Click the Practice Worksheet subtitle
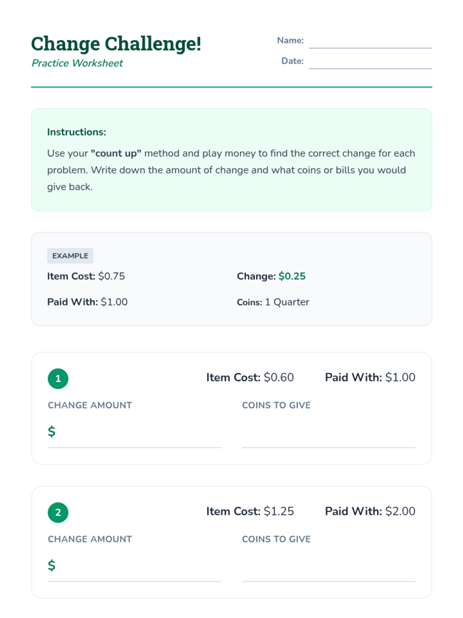This screenshot has height=618, width=463. 77,63
